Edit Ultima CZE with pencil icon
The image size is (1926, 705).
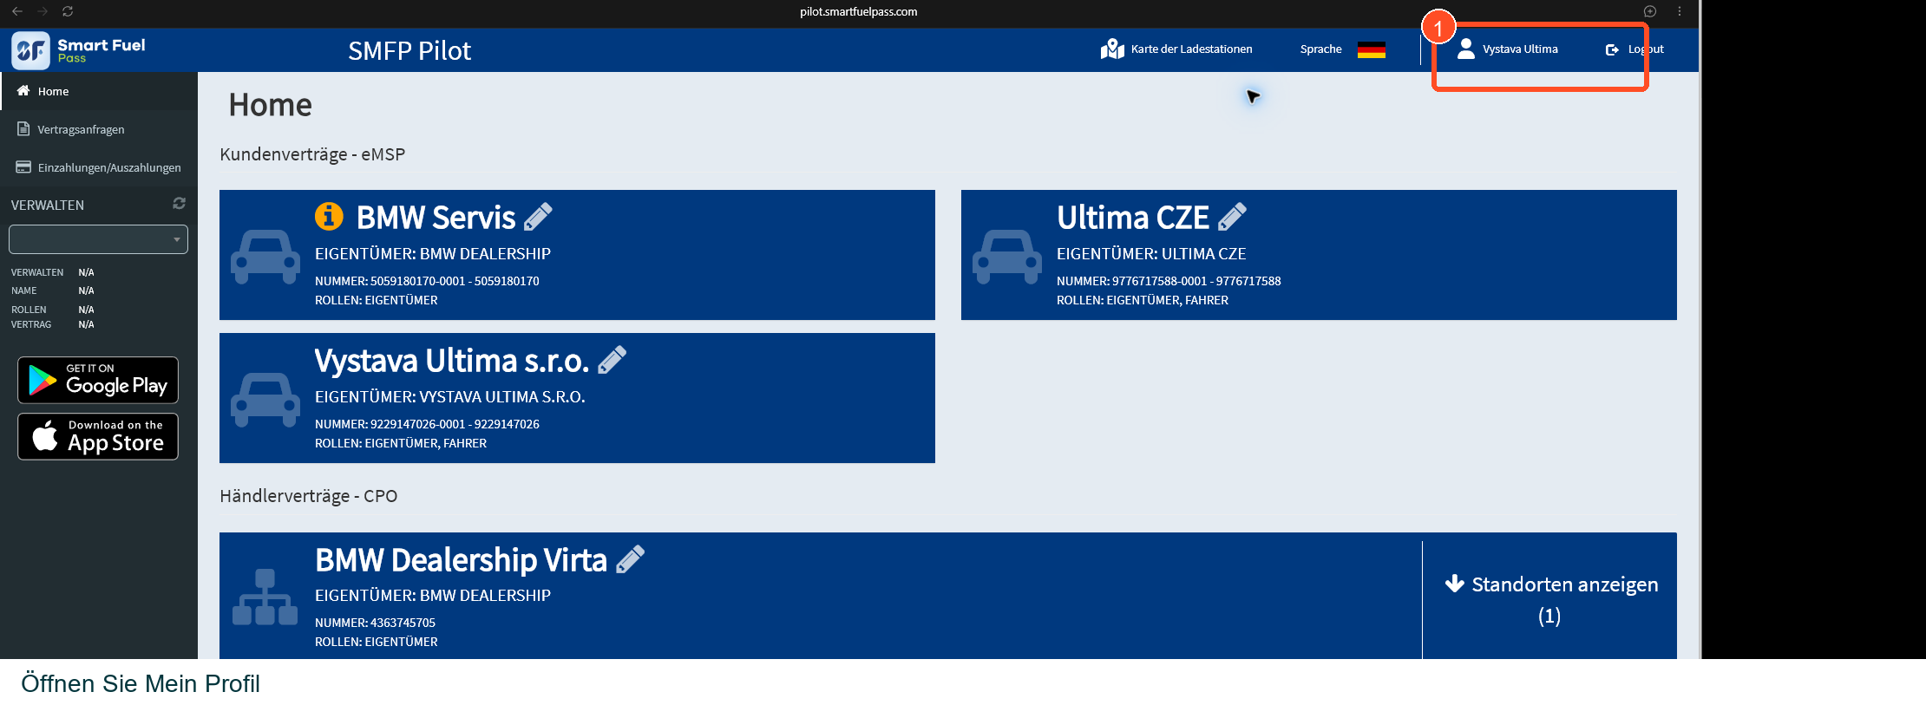click(x=1232, y=217)
